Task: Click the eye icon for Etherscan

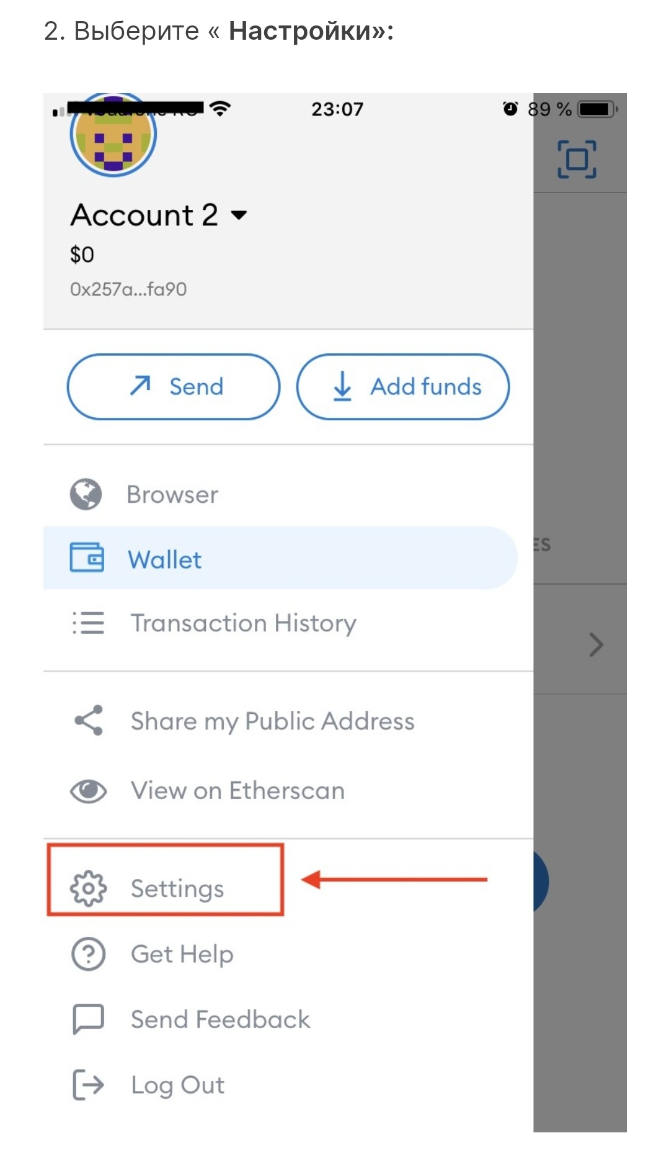Action: [x=88, y=791]
